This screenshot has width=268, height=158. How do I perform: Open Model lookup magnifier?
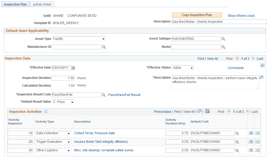click(223, 47)
